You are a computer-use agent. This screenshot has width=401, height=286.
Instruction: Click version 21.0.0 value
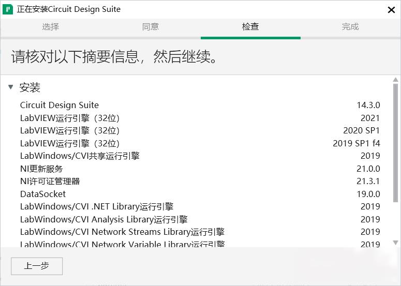pyautogui.click(x=368, y=169)
